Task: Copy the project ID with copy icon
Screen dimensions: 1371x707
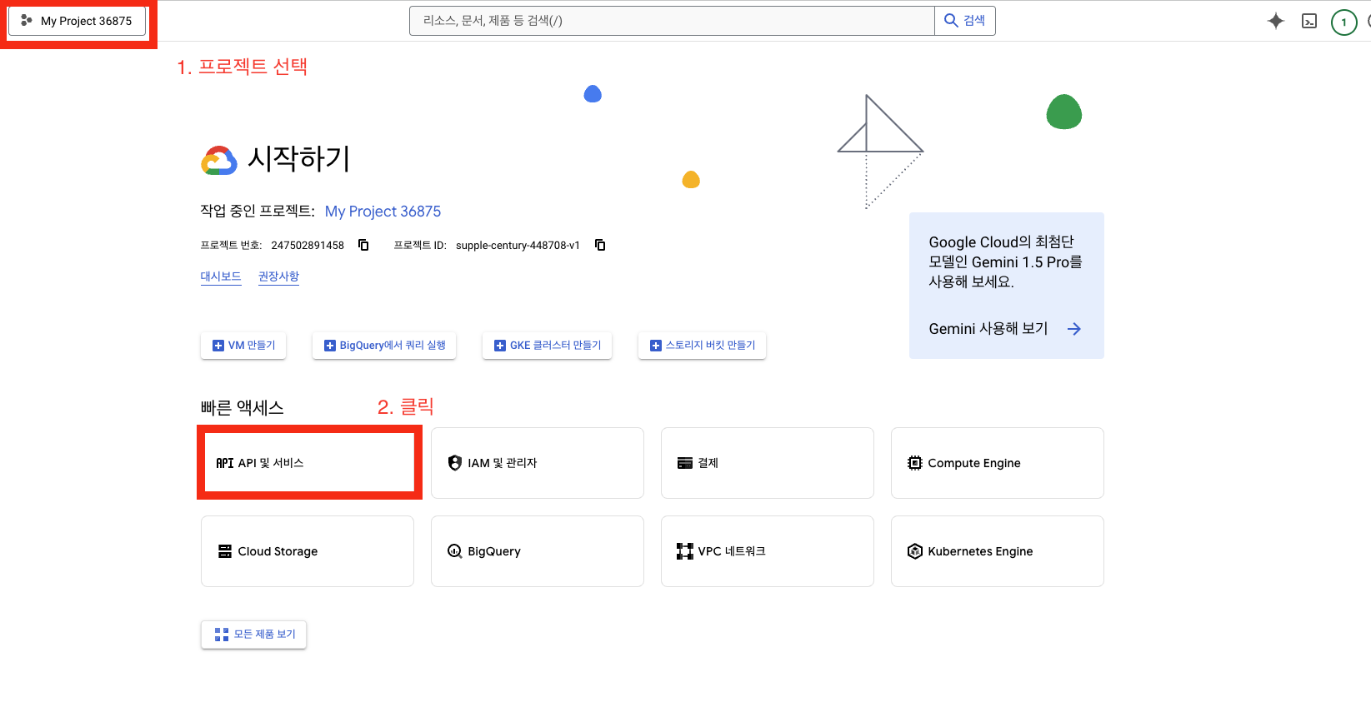Action: [600, 245]
